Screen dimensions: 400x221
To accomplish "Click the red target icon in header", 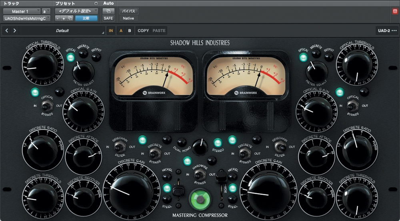I will (x=395, y=11).
